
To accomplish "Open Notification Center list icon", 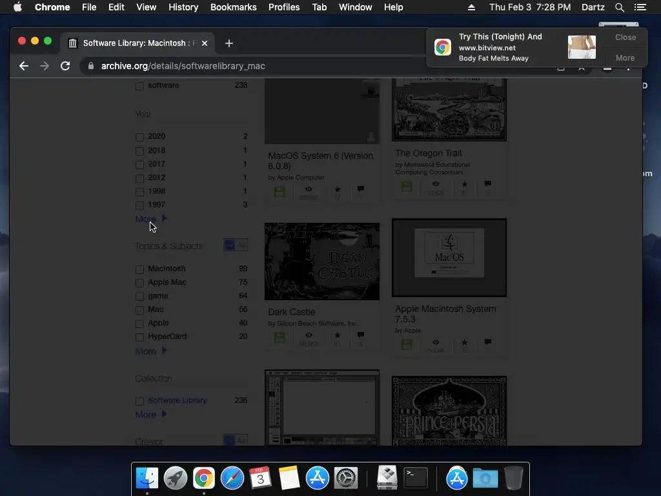I will point(640,7).
